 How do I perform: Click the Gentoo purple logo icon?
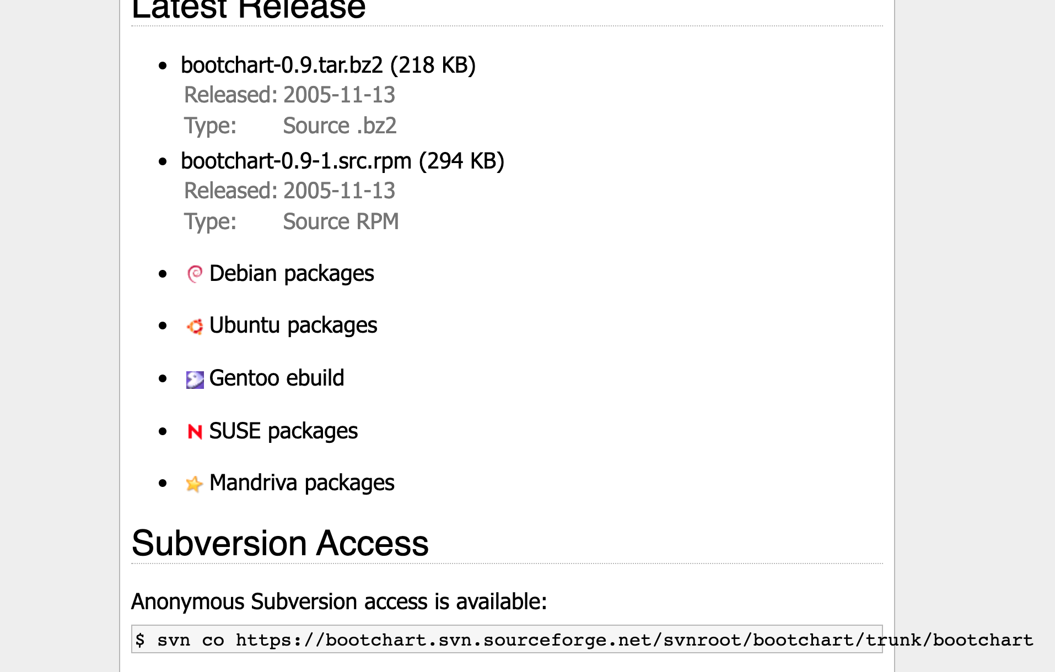point(195,380)
